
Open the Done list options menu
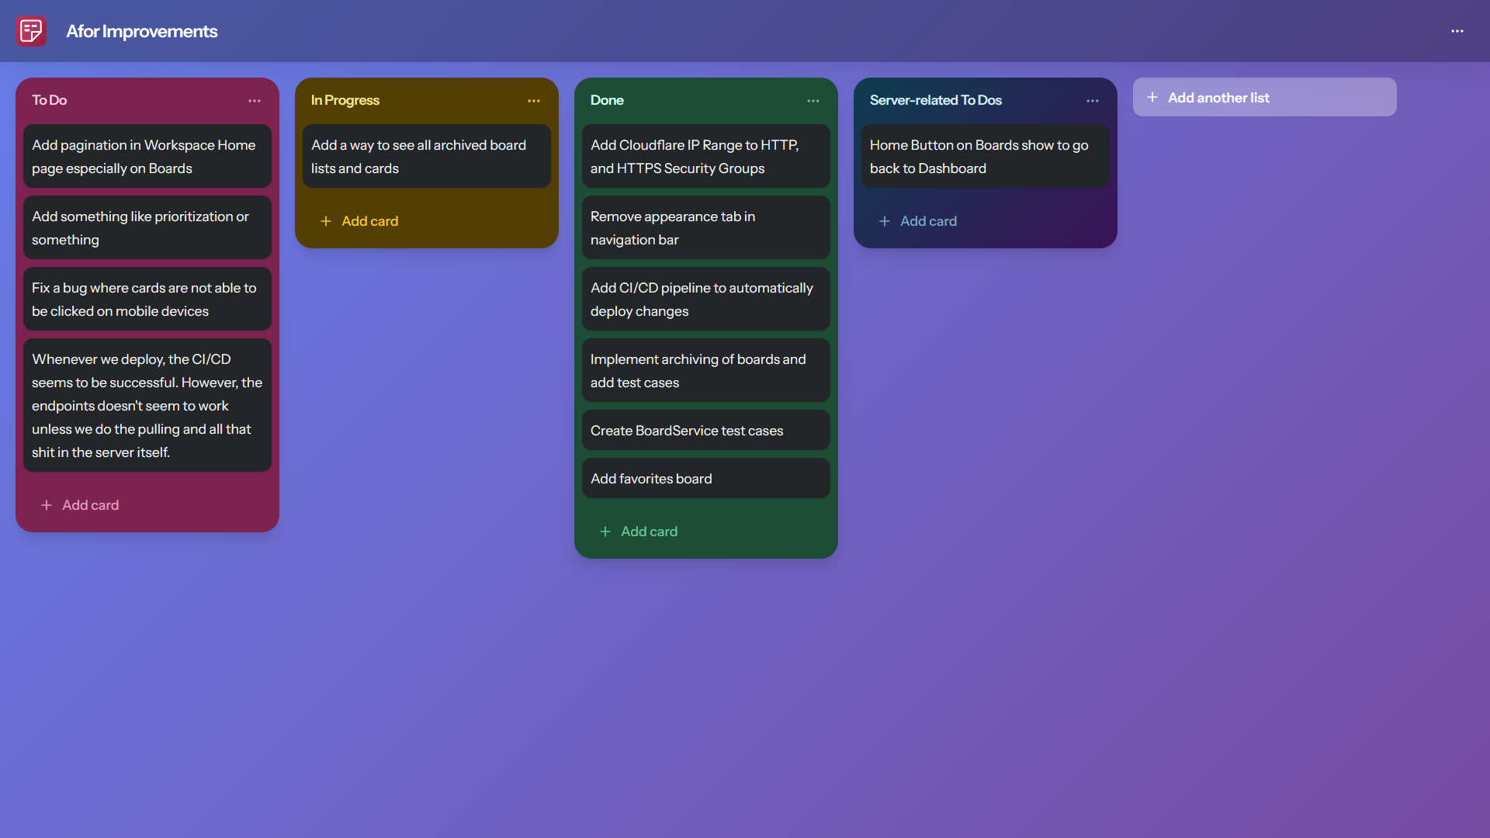tap(813, 101)
